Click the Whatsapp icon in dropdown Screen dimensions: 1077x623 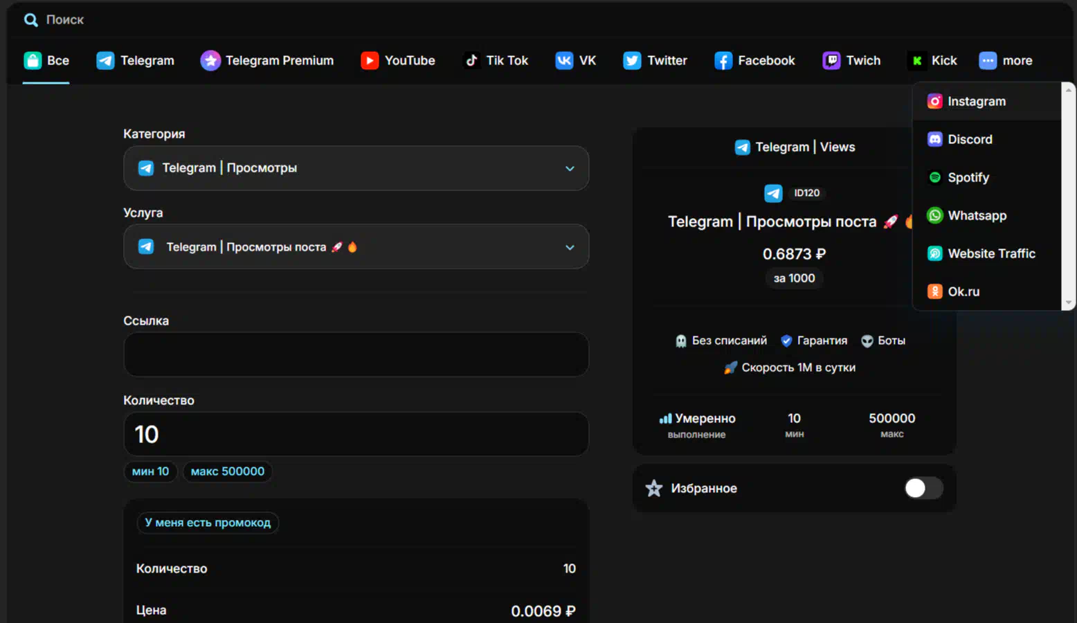(934, 215)
